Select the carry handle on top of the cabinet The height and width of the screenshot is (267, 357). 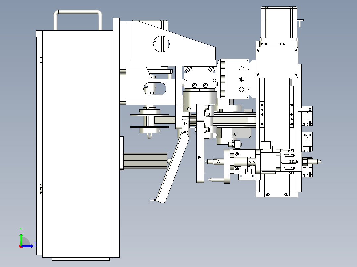(78, 20)
